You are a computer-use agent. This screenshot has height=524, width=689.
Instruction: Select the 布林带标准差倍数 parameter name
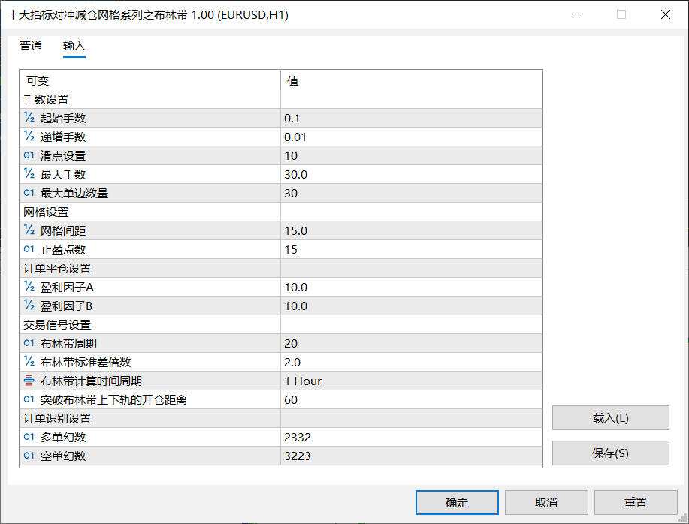click(86, 362)
